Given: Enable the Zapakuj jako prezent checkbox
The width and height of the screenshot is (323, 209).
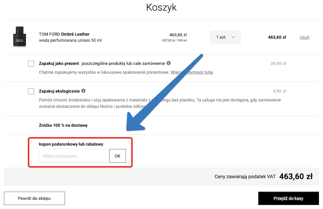Looking at the screenshot, I should (31, 64).
